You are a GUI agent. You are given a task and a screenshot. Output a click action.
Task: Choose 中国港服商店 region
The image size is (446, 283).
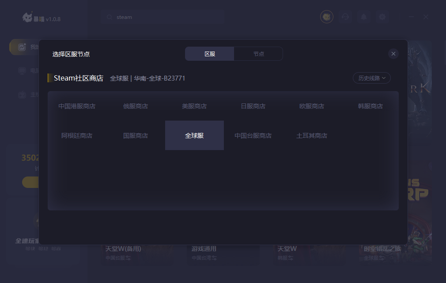[77, 106]
